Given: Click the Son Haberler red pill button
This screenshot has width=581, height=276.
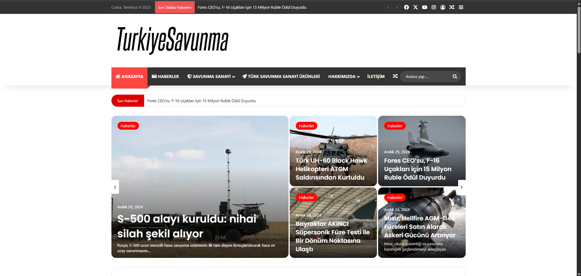Looking at the screenshot, I should coord(128,101).
